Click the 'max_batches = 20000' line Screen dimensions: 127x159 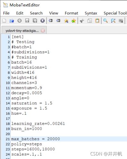[36, 139]
